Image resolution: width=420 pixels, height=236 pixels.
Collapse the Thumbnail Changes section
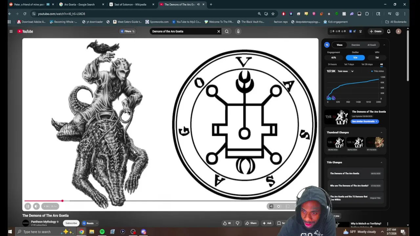click(x=381, y=132)
